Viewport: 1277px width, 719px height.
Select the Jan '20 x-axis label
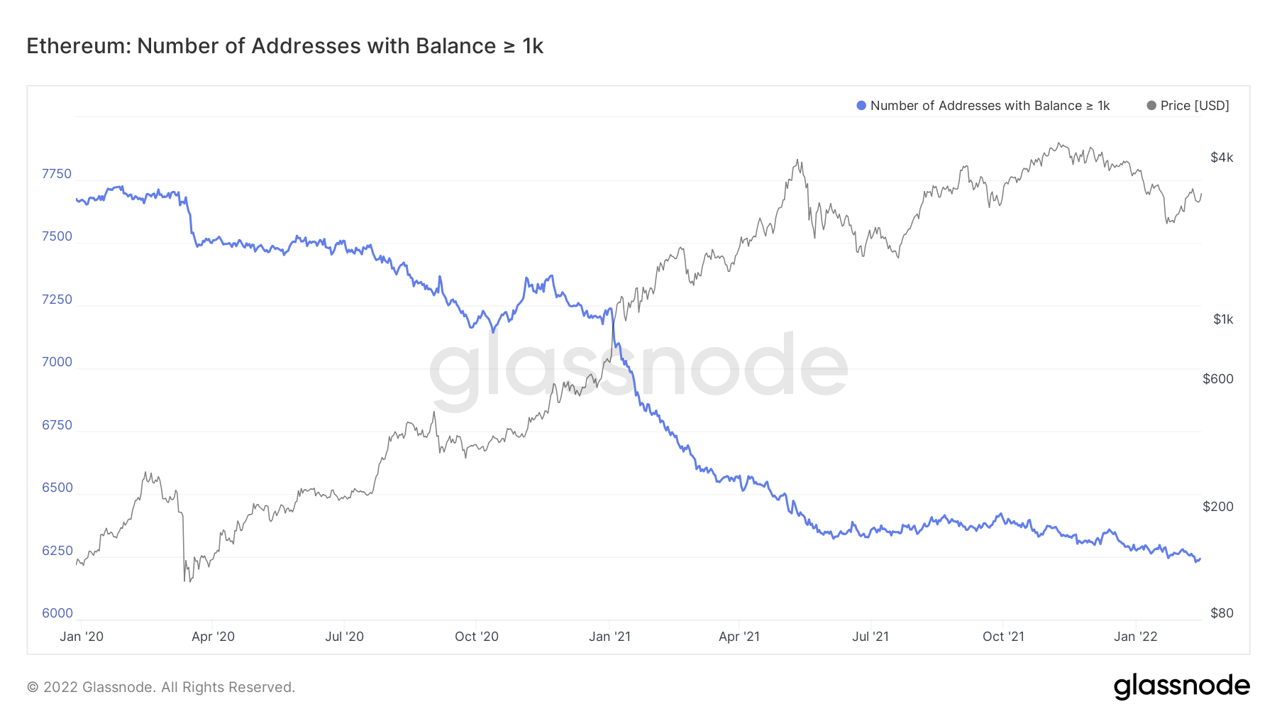82,637
